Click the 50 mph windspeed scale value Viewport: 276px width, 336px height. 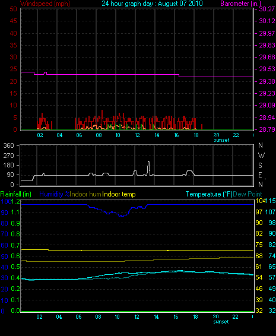tap(13, 9)
